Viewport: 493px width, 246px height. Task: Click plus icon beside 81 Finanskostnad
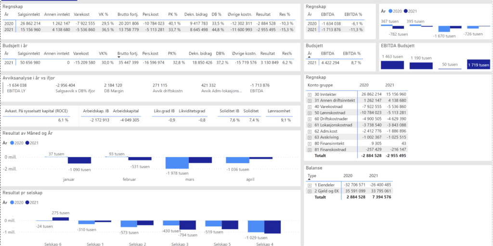click(310, 150)
